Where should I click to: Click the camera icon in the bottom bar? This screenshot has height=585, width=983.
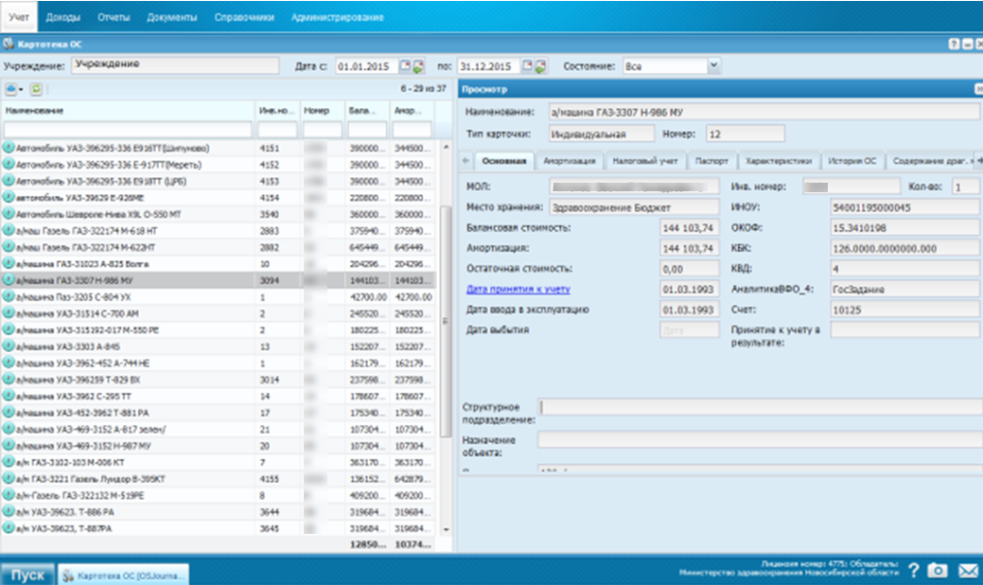[938, 570]
